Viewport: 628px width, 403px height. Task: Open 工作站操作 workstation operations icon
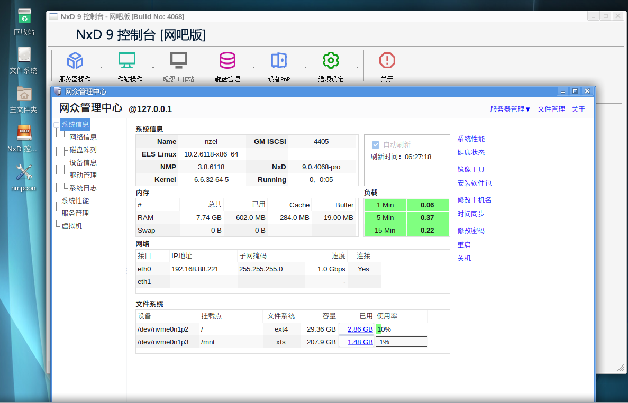click(126, 61)
